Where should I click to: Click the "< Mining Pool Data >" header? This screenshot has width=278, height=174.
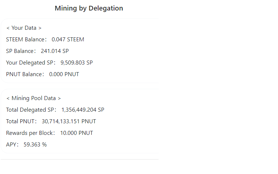[x=34, y=98]
